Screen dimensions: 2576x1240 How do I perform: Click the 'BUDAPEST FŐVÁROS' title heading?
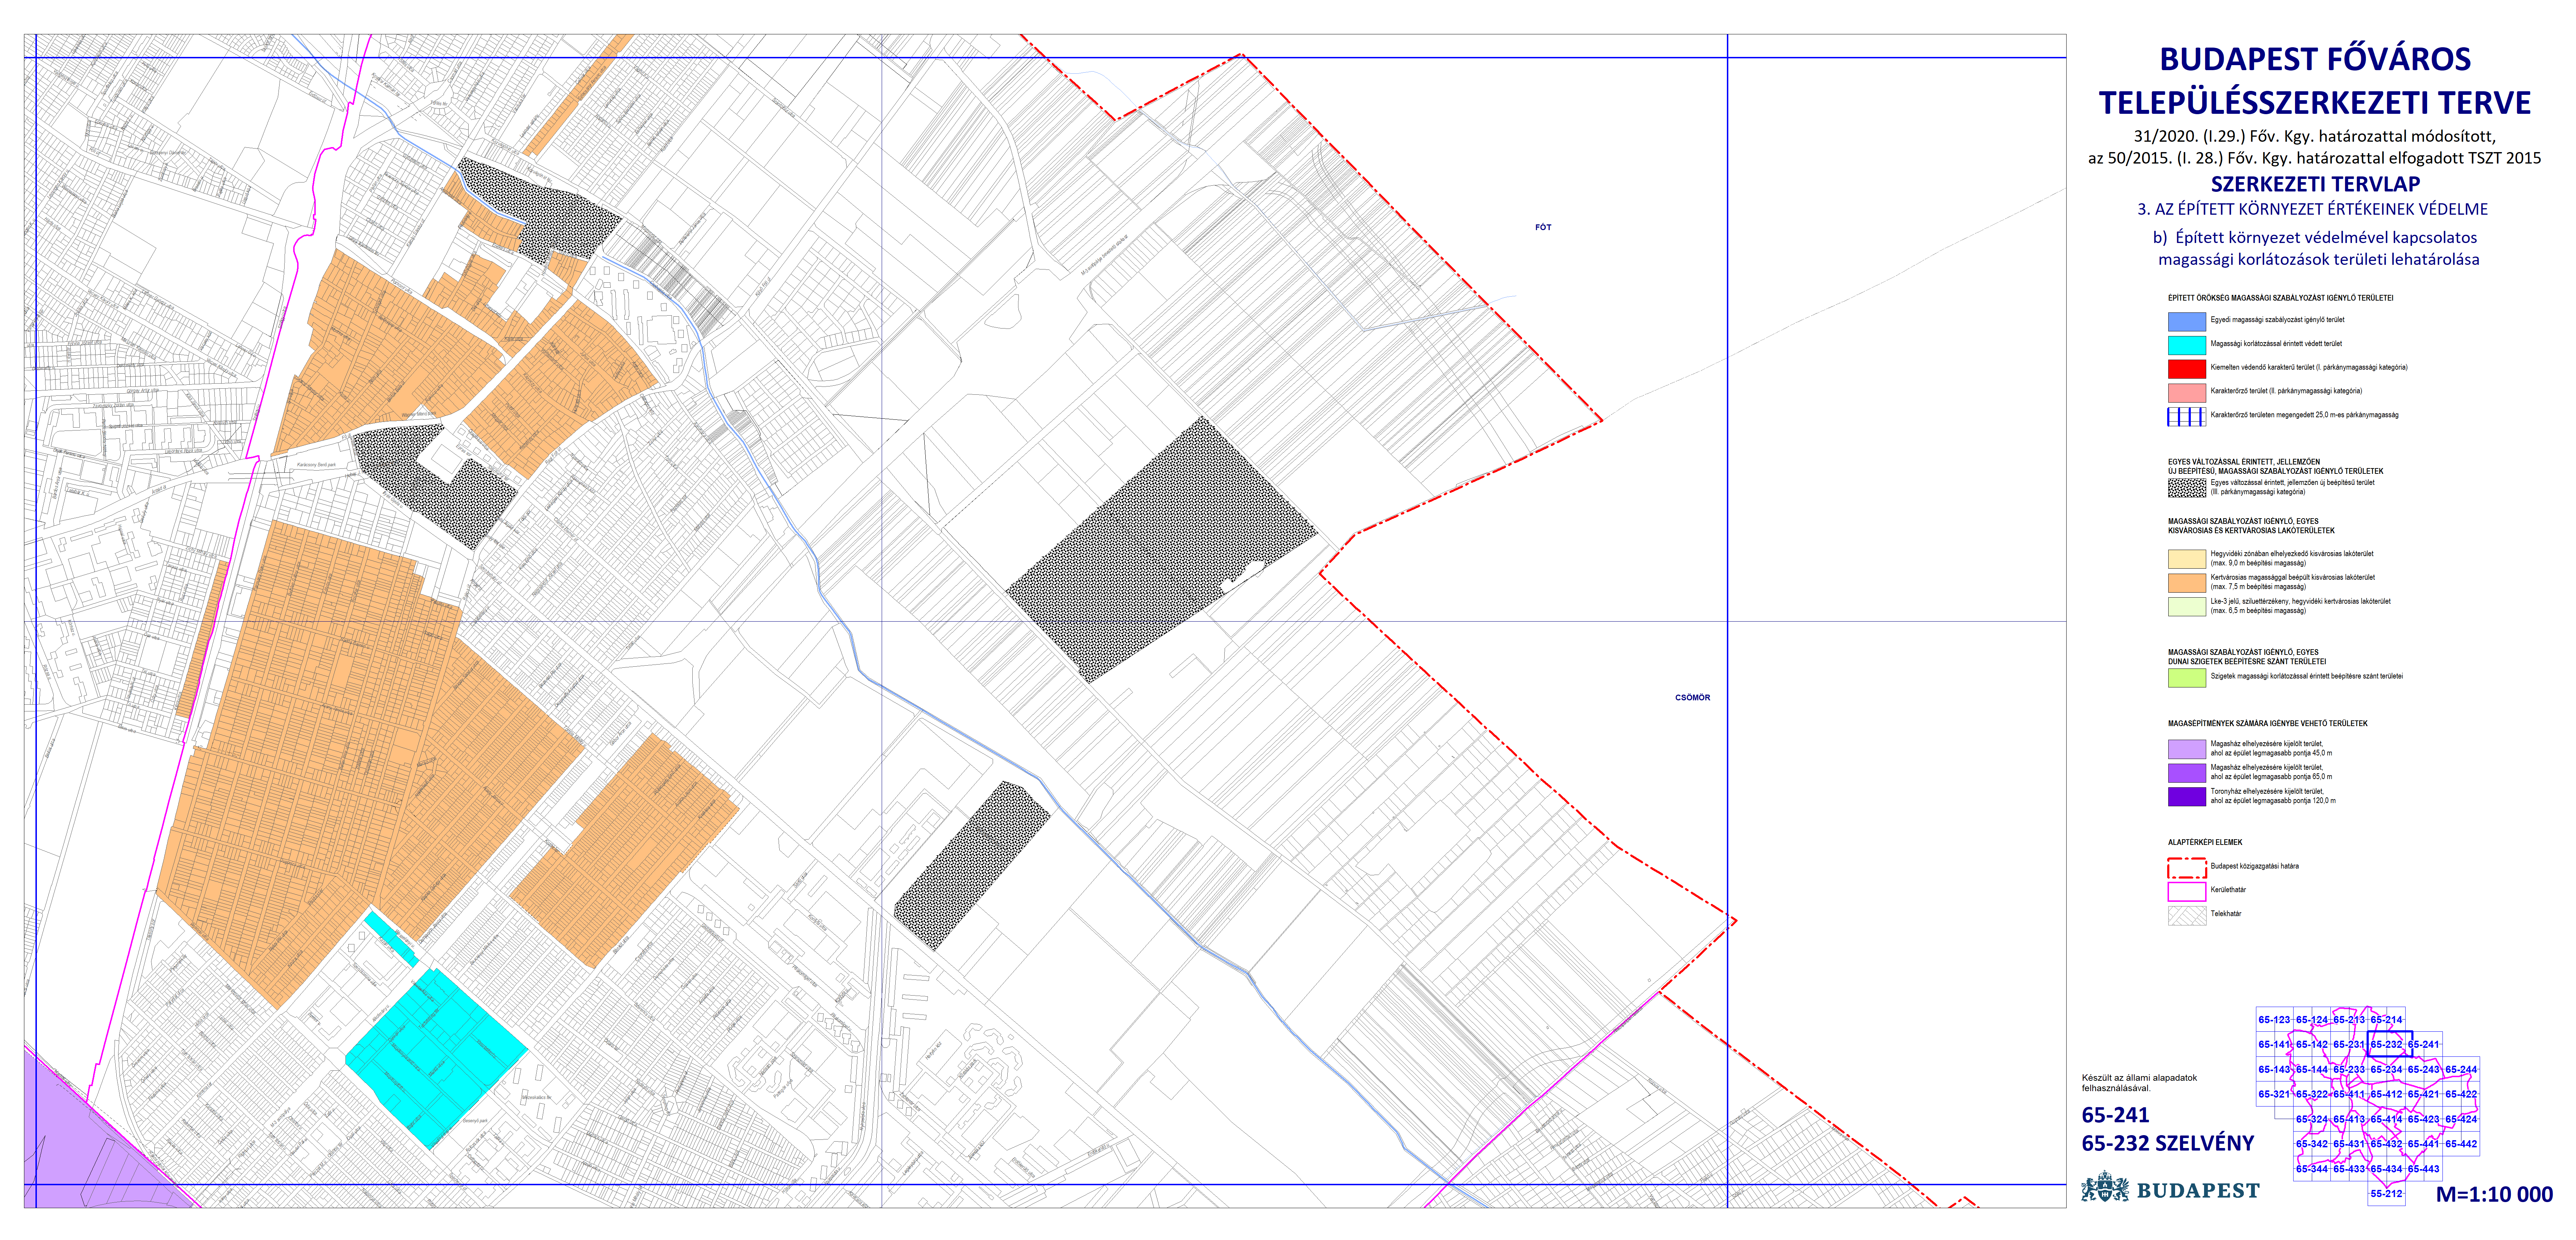[x=2315, y=59]
